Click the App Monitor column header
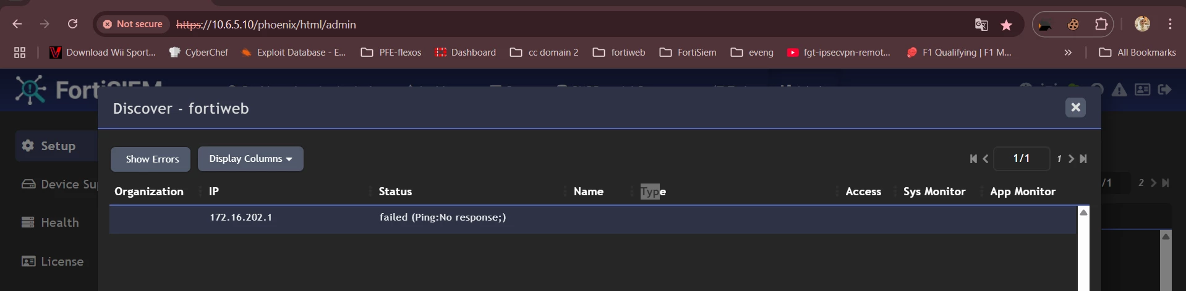The height and width of the screenshot is (291, 1186). (1023, 192)
